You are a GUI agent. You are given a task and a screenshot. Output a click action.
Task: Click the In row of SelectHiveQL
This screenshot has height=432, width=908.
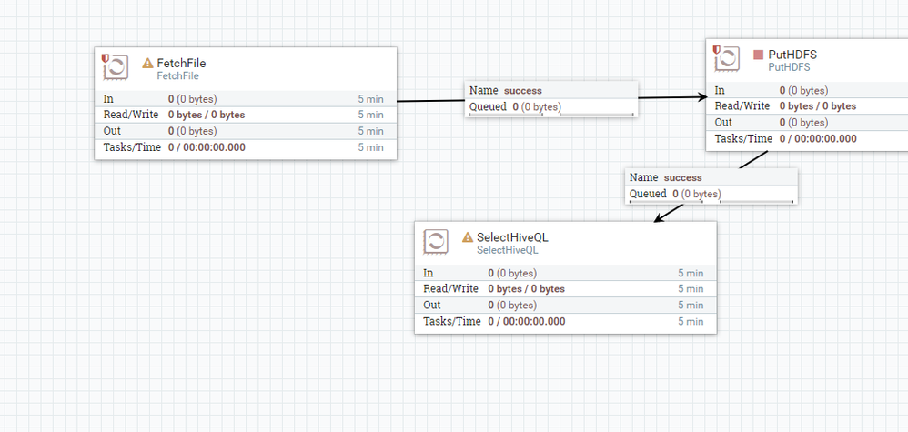(x=565, y=273)
